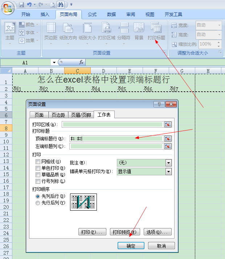Click the dialog help question mark button
225x259 pixels.
[159, 104]
